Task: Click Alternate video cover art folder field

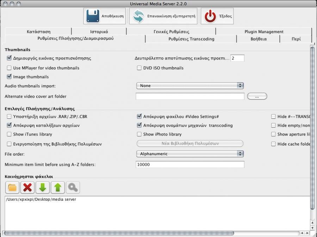Action: click(x=190, y=96)
